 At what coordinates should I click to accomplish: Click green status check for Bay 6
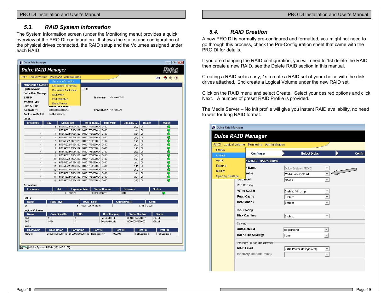click(x=169, y=145)
